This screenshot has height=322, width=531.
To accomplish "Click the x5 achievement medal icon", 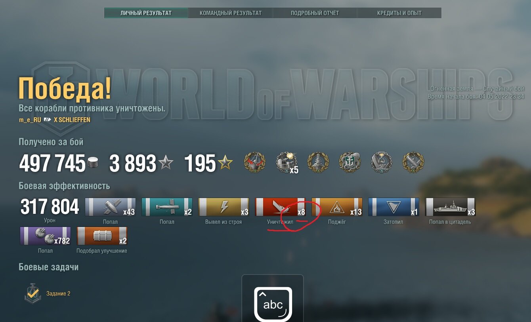I will click(x=286, y=162).
